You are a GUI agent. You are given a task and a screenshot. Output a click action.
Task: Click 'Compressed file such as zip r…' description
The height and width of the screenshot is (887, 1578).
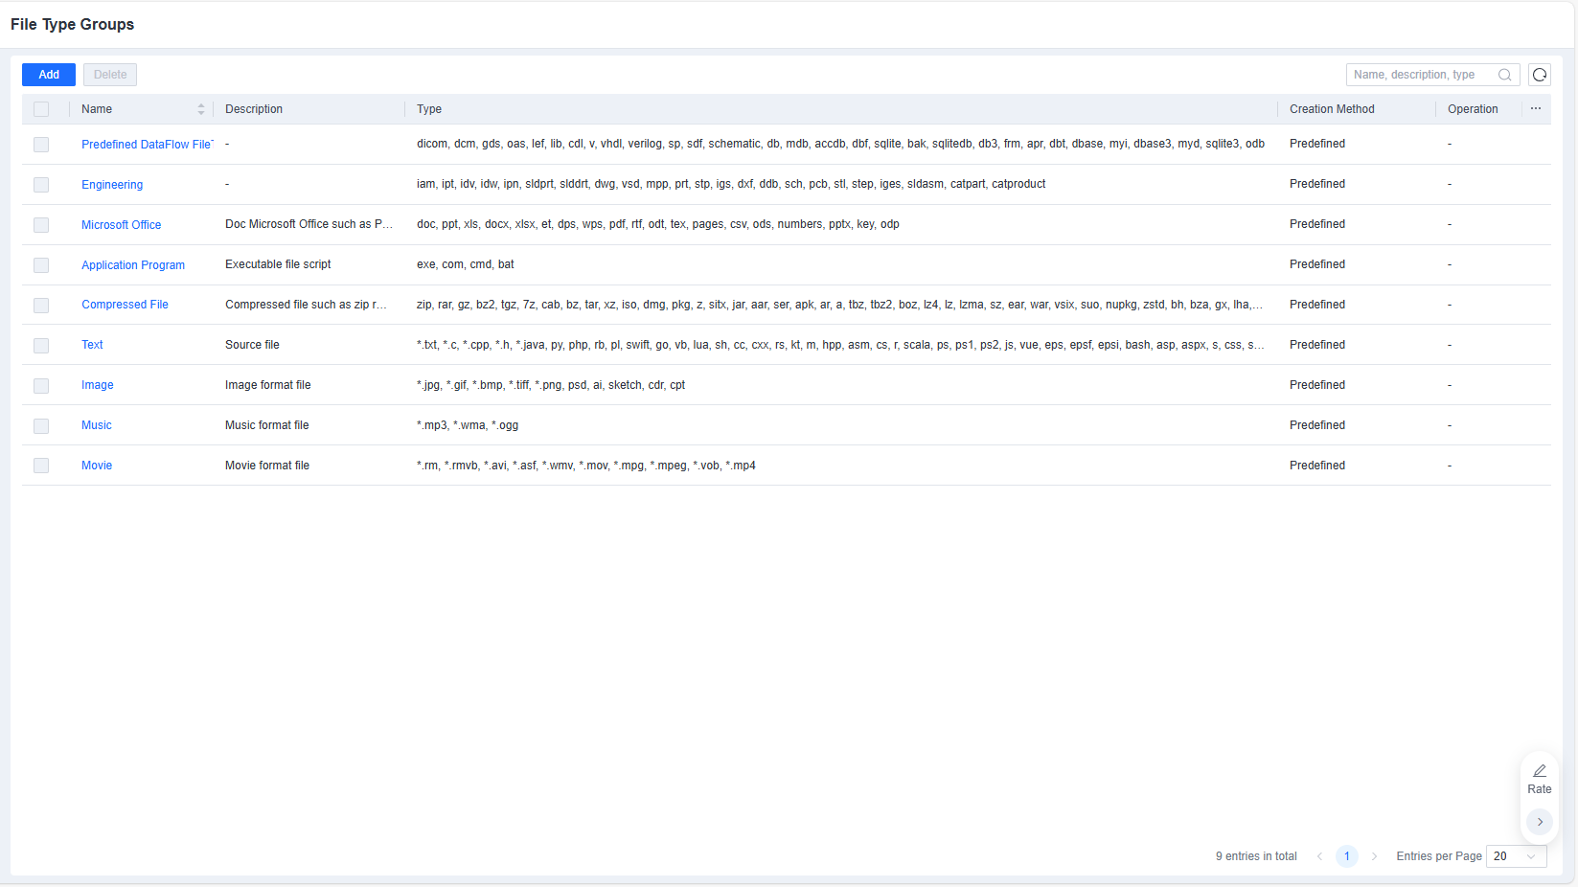coord(307,305)
